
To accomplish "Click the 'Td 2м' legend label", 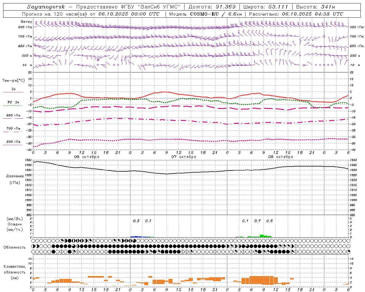I will 13,102.
